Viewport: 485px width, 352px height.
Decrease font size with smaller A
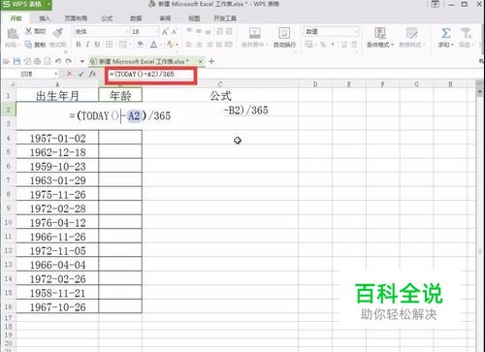[x=175, y=32]
